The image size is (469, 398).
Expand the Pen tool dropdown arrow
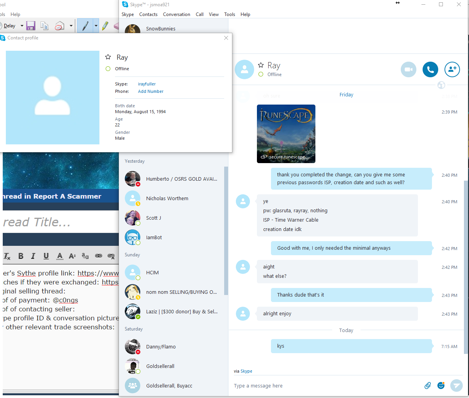pyautogui.click(x=96, y=26)
